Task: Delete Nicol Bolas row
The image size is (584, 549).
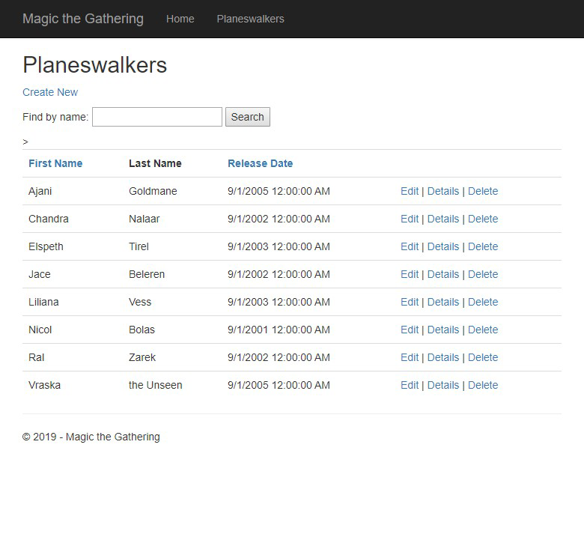Action: 483,330
